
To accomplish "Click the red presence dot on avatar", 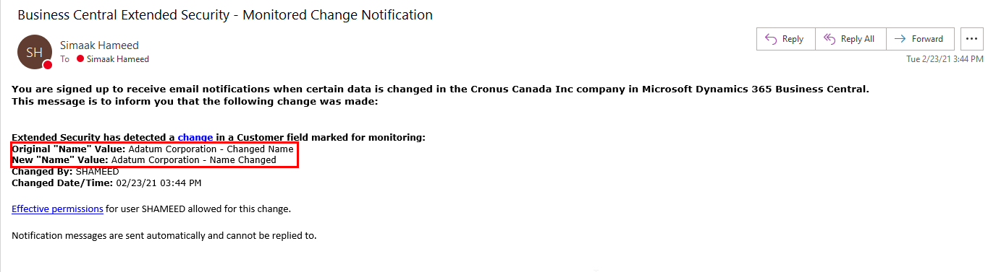I will [x=48, y=65].
